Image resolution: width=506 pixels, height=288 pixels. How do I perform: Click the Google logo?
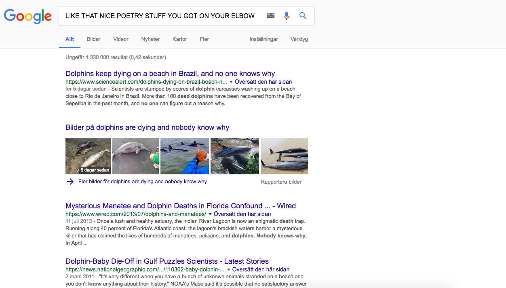point(28,16)
